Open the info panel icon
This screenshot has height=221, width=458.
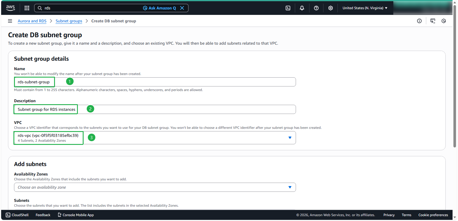[419, 21]
